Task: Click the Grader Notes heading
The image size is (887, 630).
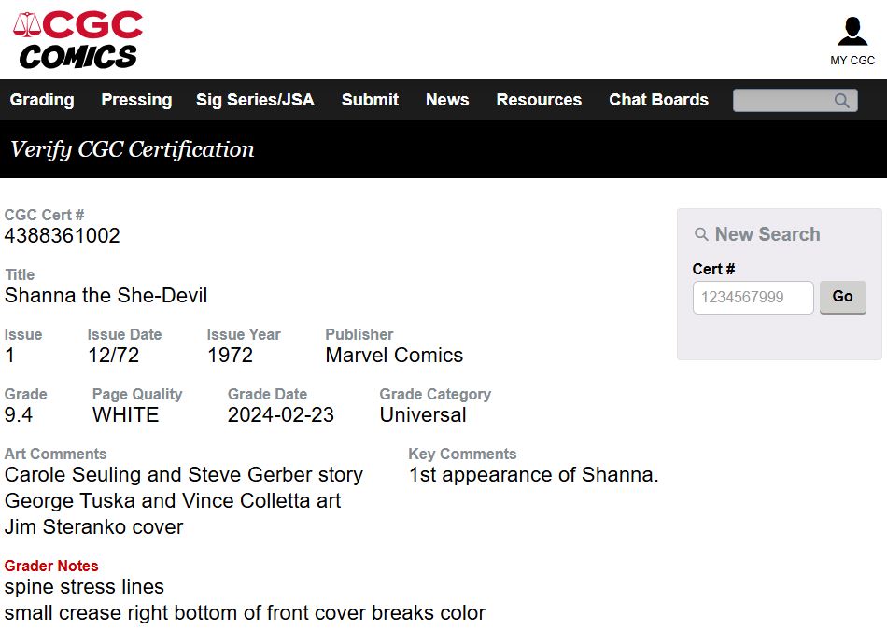Action: point(51,566)
